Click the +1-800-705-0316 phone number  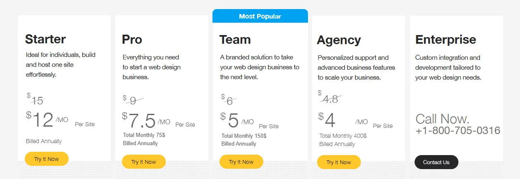tap(458, 131)
